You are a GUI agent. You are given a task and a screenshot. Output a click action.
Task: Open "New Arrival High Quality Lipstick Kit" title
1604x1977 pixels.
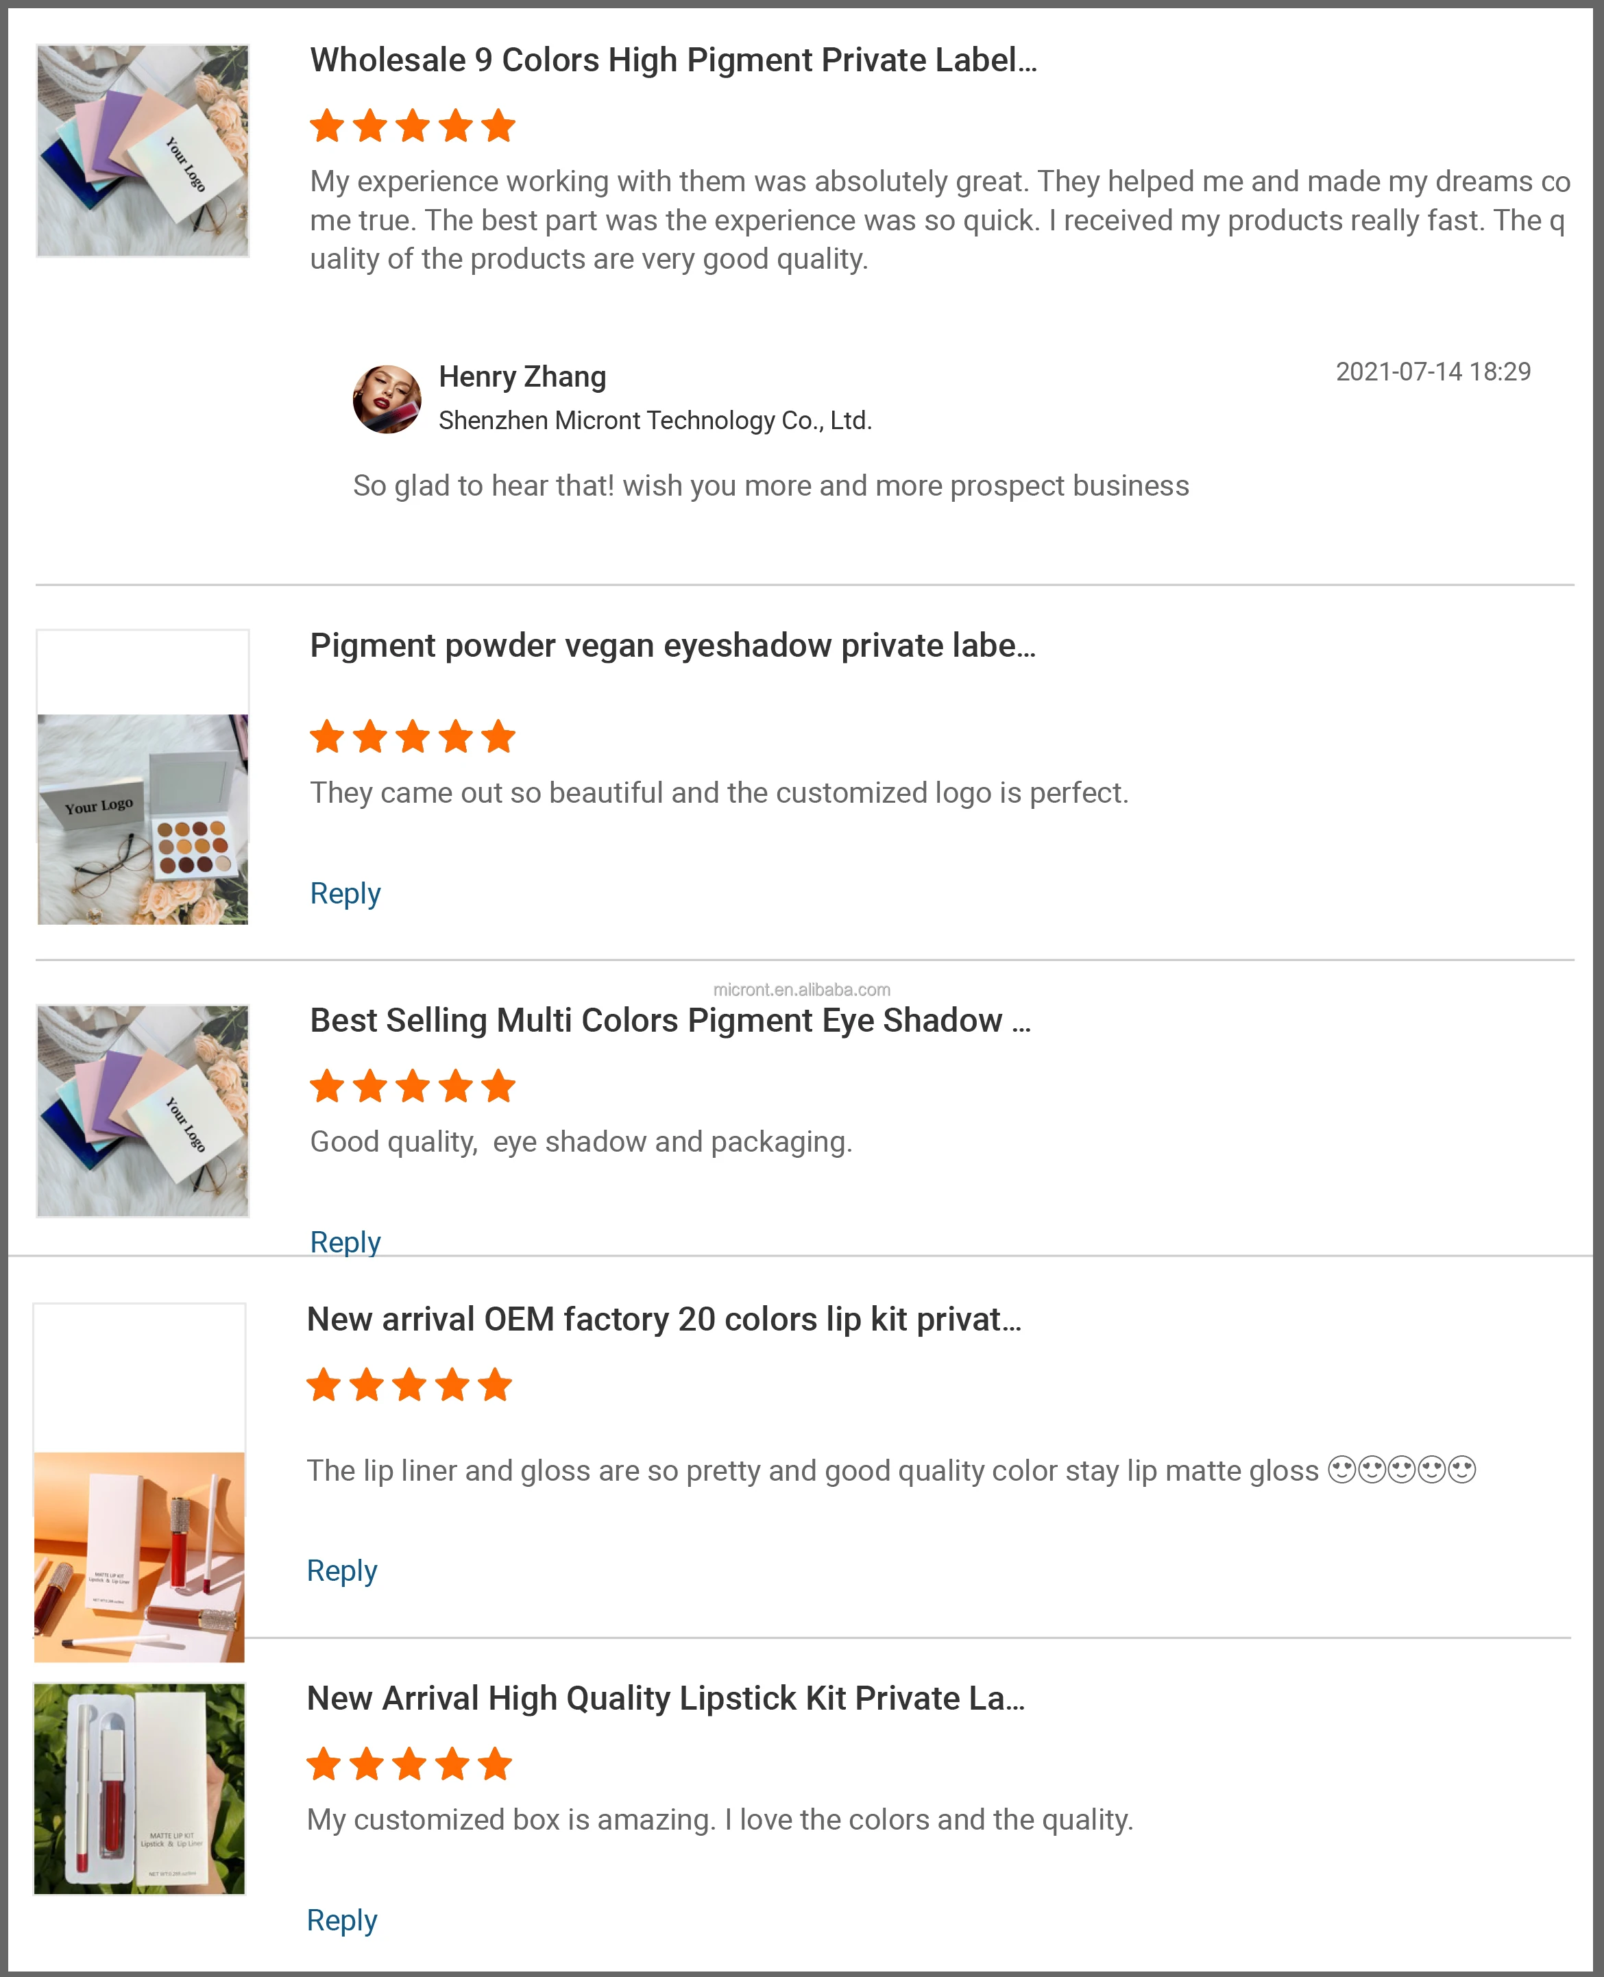click(666, 1698)
